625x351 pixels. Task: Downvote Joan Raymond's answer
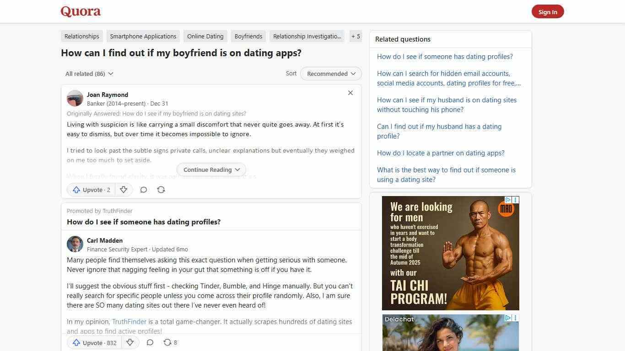(x=124, y=190)
